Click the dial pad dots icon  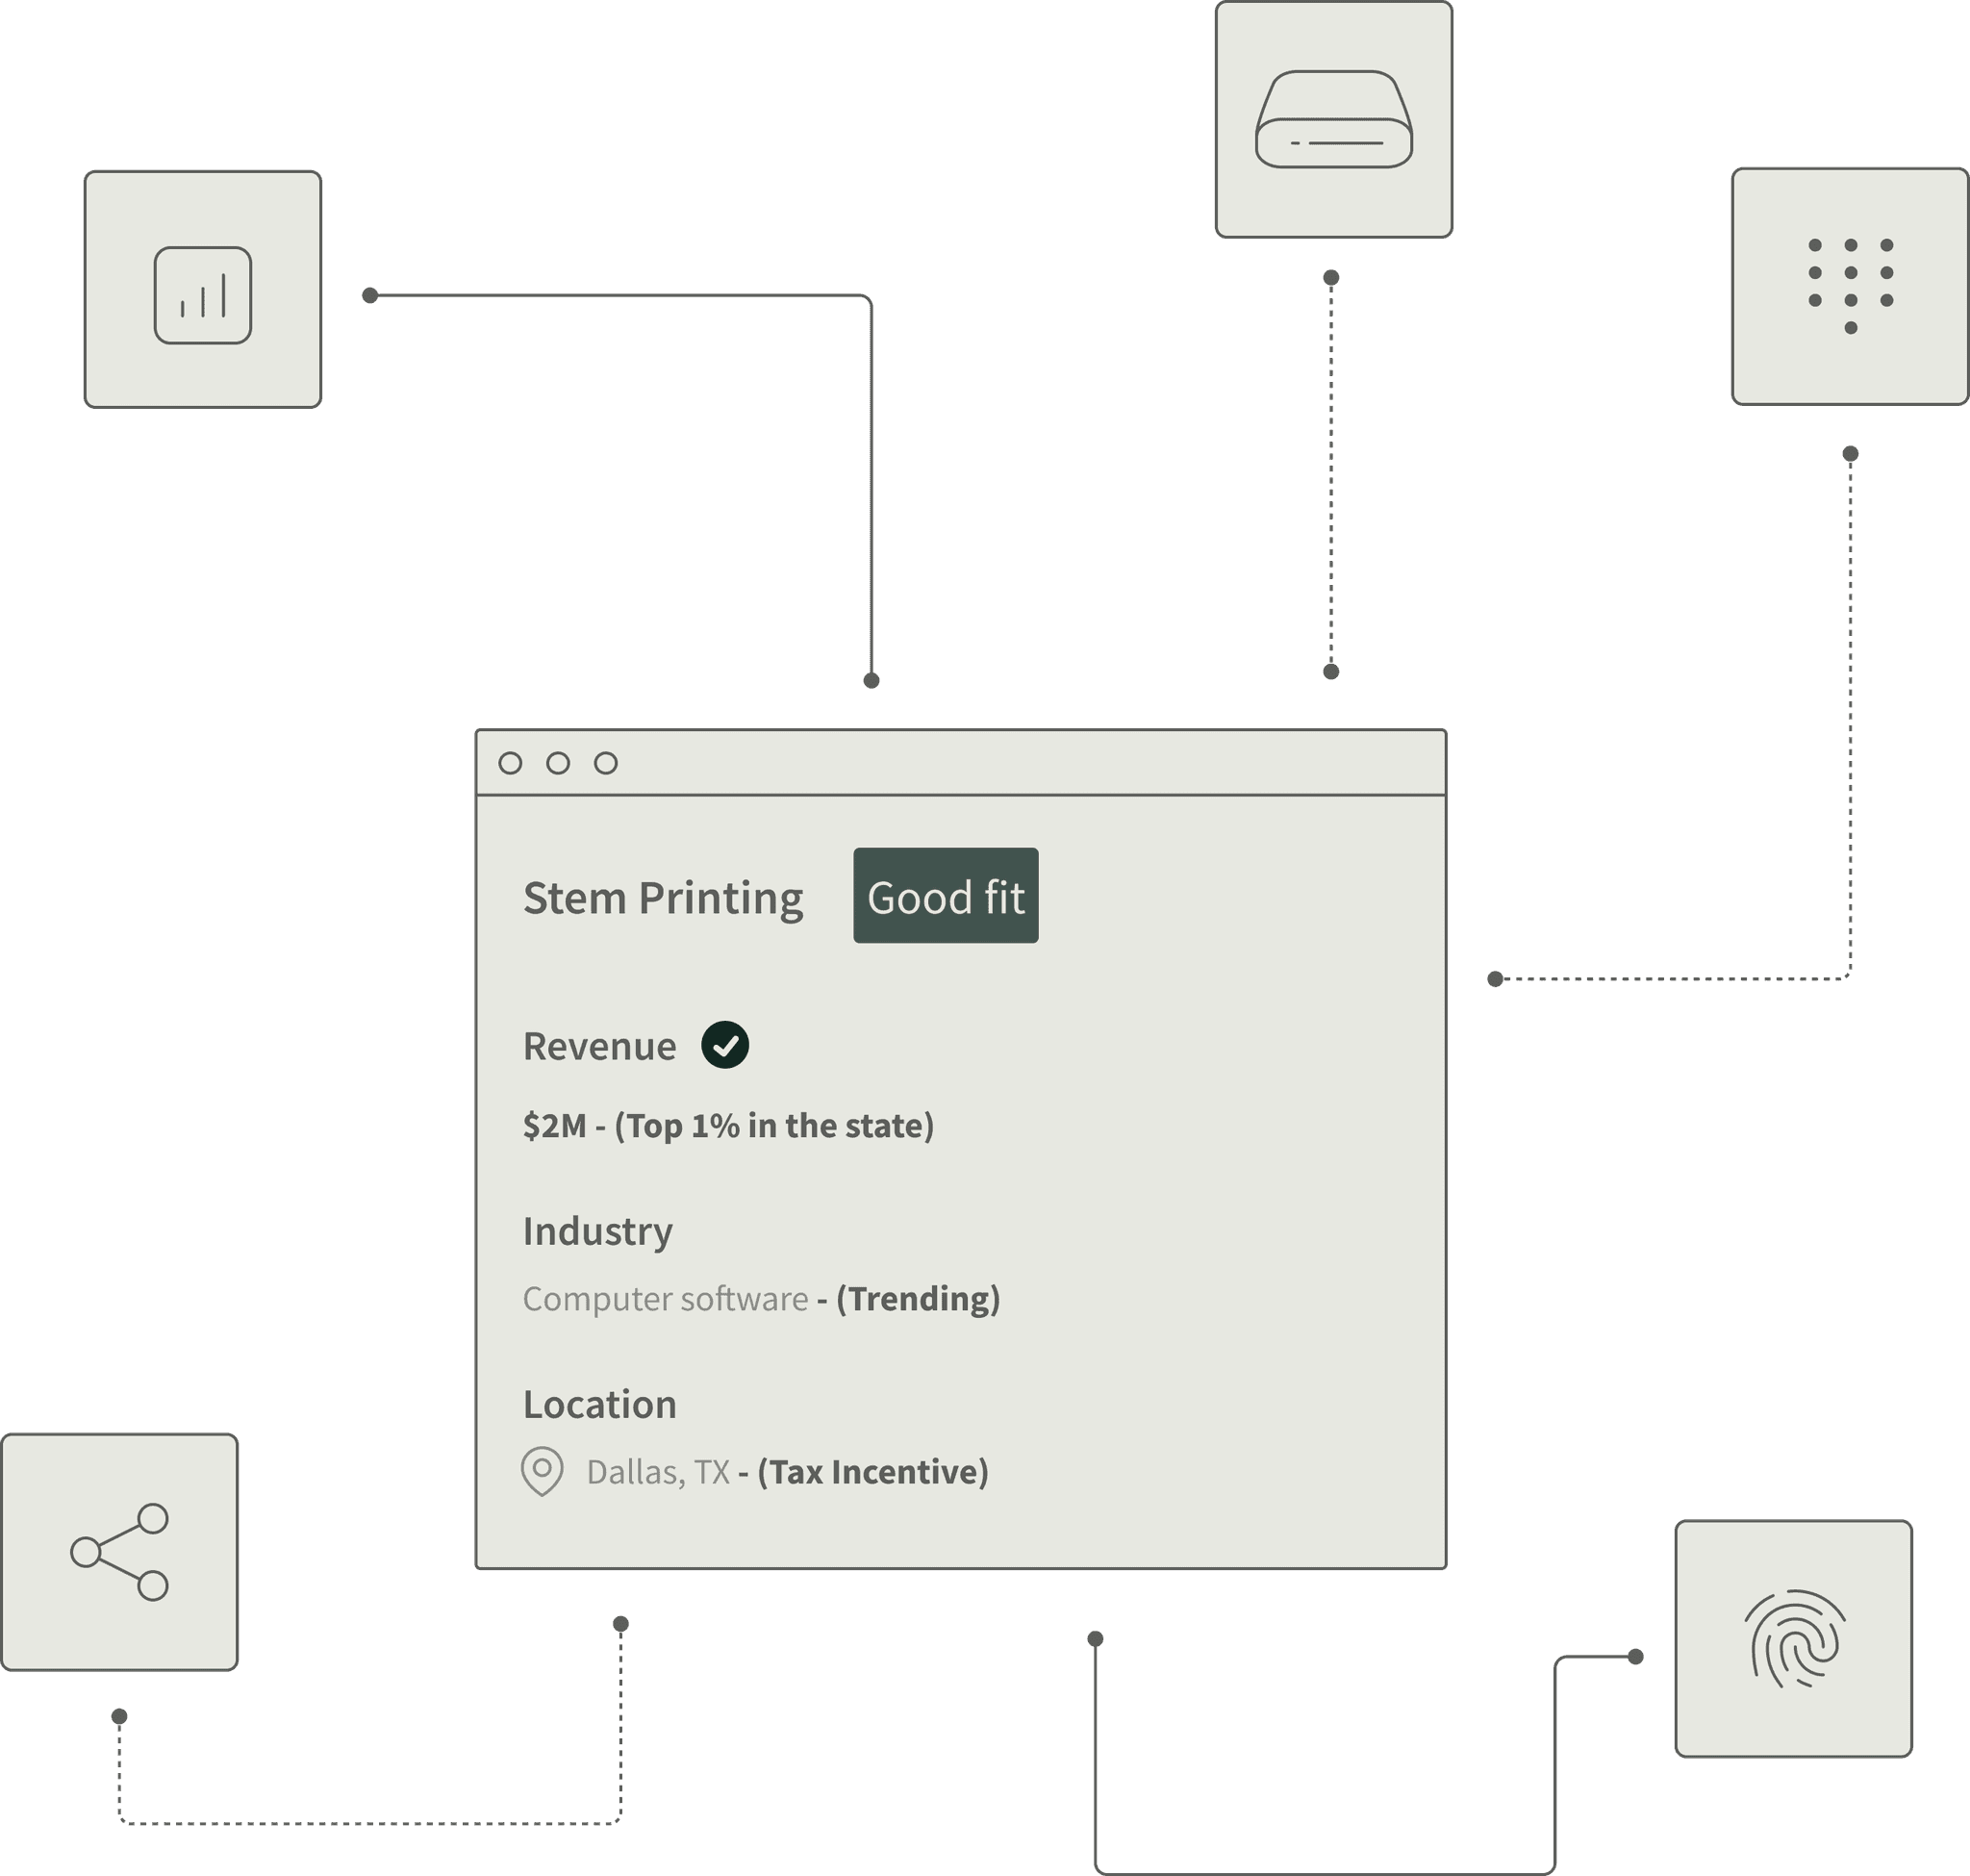(1850, 285)
